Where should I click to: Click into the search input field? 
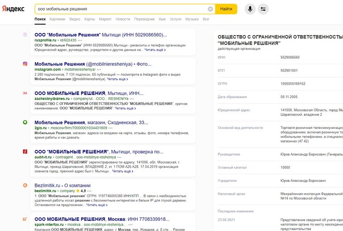tap(120, 9)
